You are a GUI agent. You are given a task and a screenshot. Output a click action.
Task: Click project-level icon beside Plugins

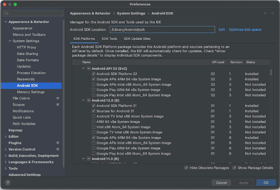tap(58, 143)
